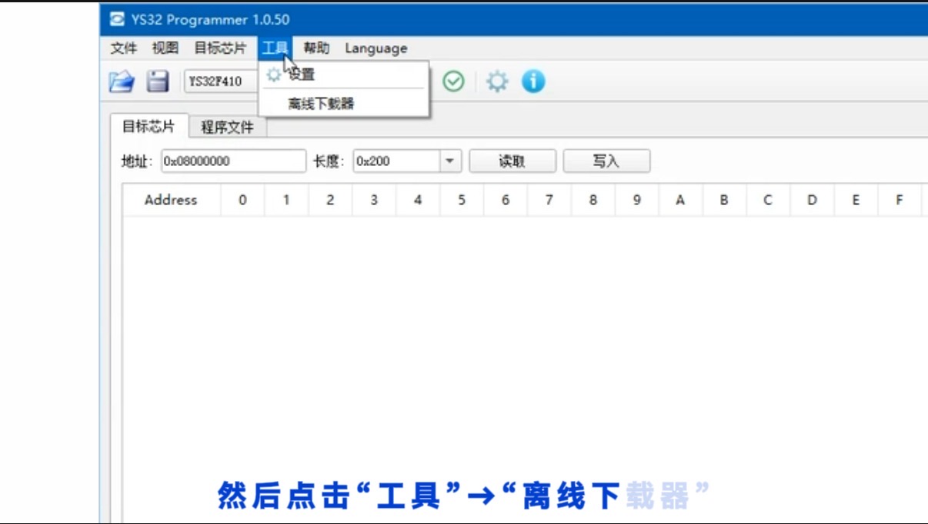Click the 地址: label

coord(138,161)
